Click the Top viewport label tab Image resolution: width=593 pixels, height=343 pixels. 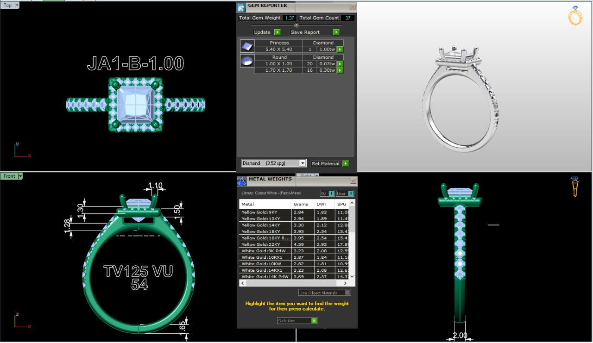point(7,5)
